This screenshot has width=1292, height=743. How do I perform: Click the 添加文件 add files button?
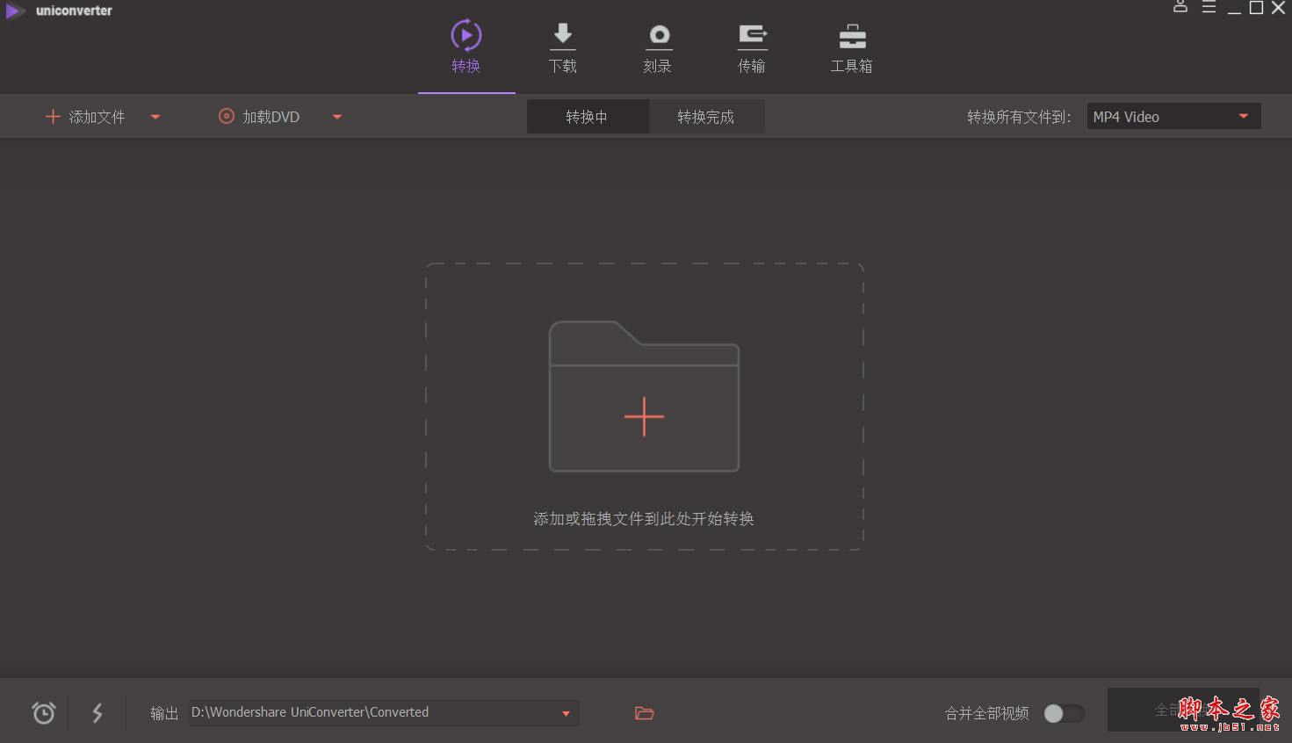(x=84, y=116)
